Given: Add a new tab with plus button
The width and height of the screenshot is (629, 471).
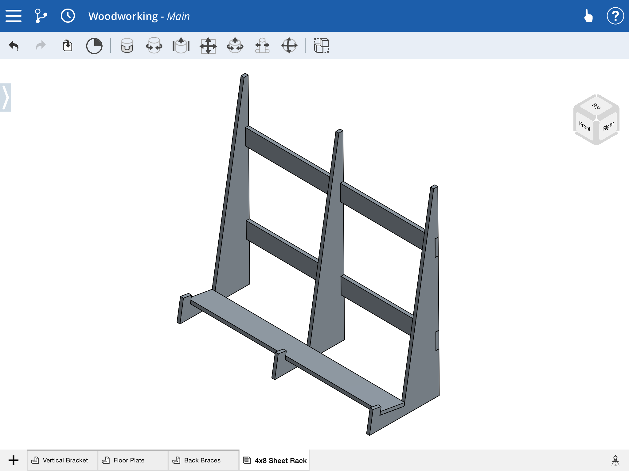Looking at the screenshot, I should click(14, 460).
